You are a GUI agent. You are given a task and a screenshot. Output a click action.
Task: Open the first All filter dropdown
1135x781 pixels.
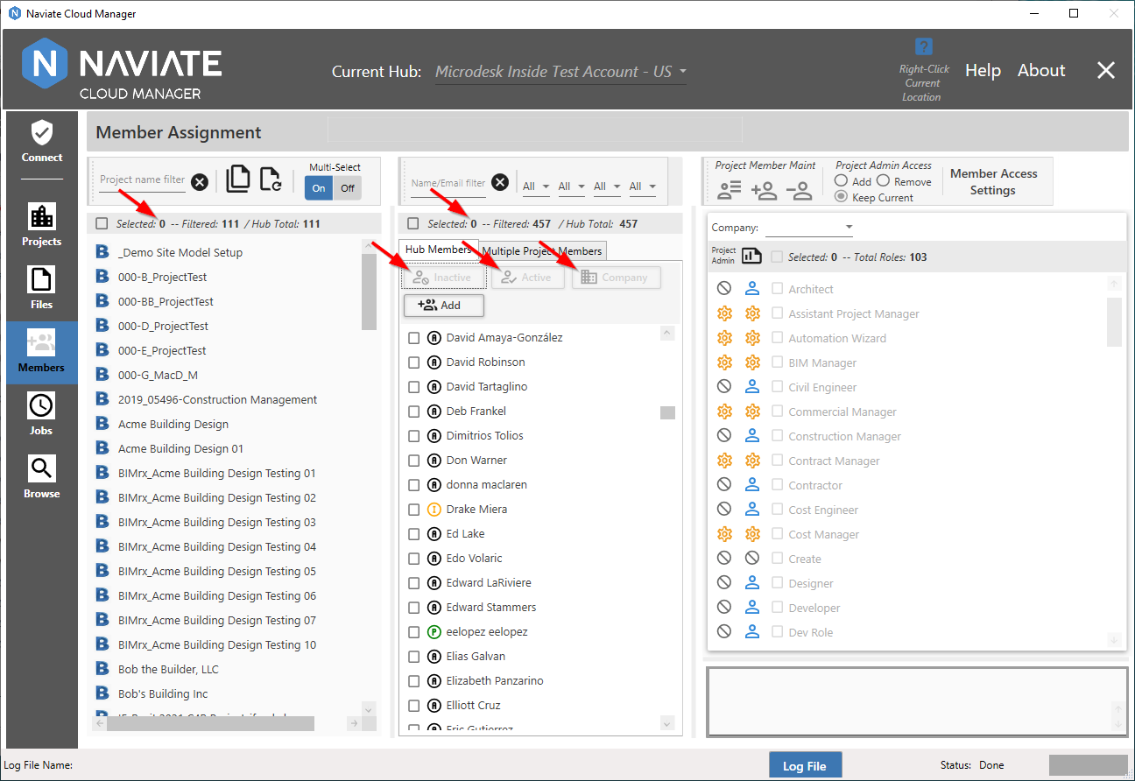[x=535, y=186]
